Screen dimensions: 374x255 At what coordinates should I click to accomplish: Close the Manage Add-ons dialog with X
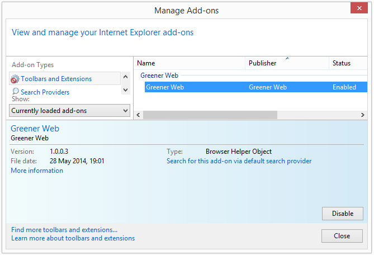point(359,8)
